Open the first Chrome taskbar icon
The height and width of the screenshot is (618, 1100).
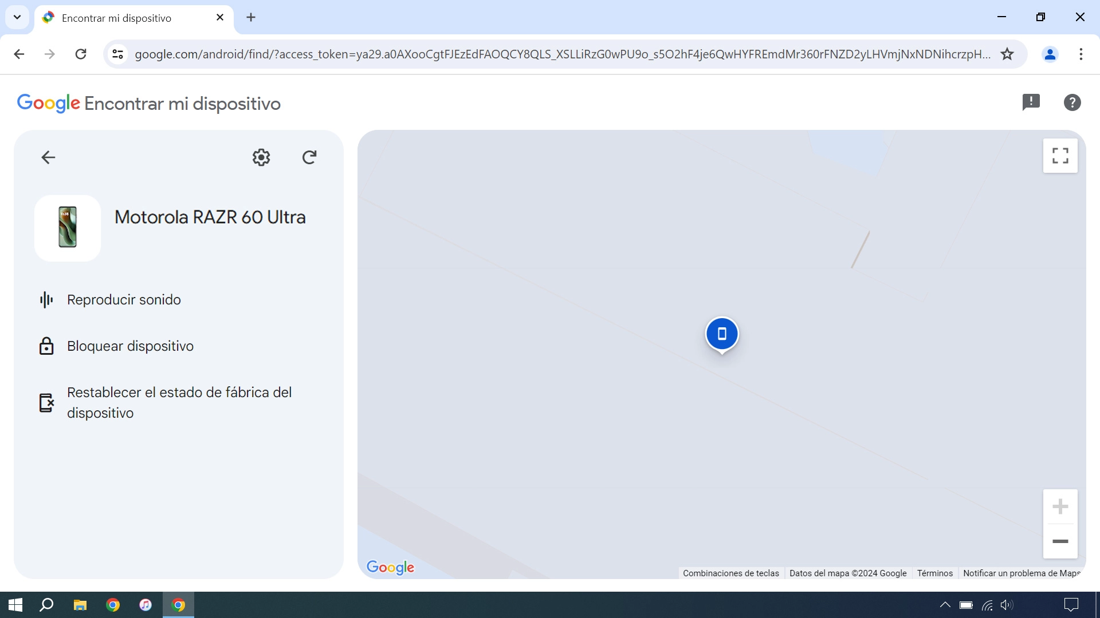tap(113, 605)
